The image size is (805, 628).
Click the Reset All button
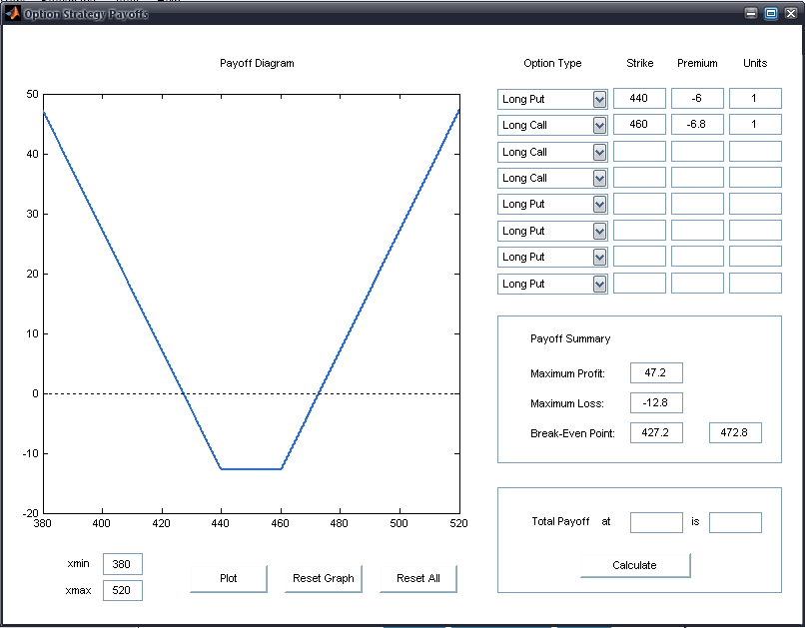point(417,579)
